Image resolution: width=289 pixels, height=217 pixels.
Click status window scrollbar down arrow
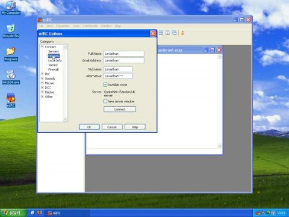pyautogui.click(x=220, y=145)
